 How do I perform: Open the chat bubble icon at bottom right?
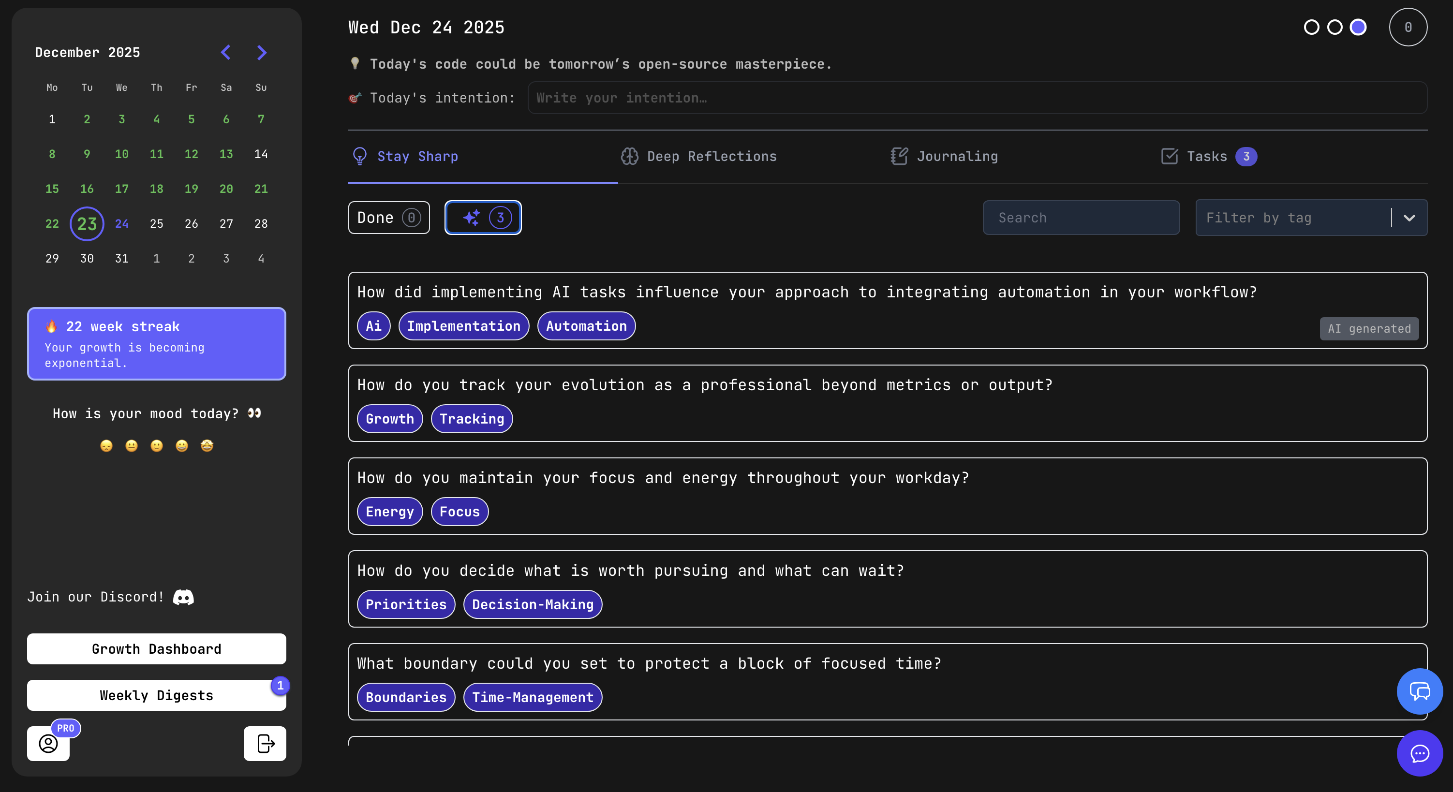point(1420,754)
